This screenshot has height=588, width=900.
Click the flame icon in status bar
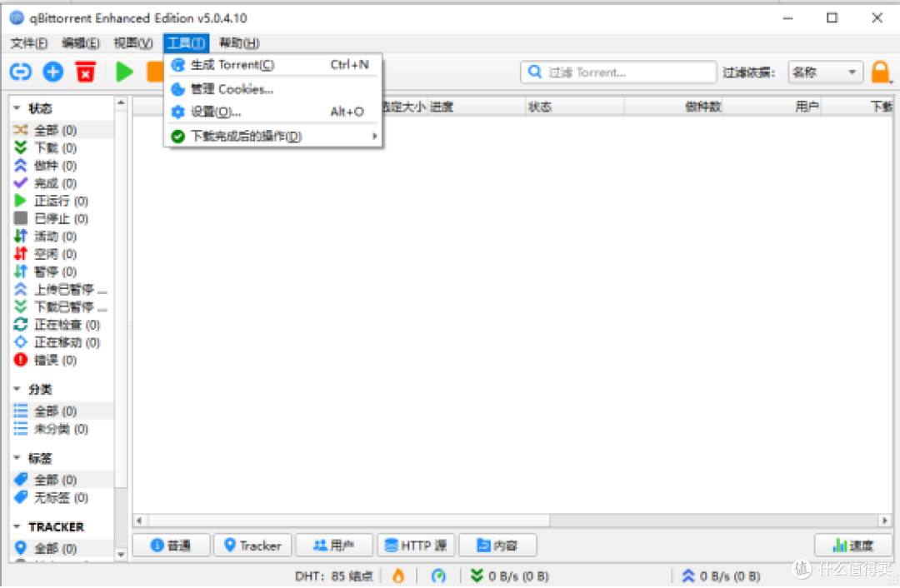pos(397,576)
